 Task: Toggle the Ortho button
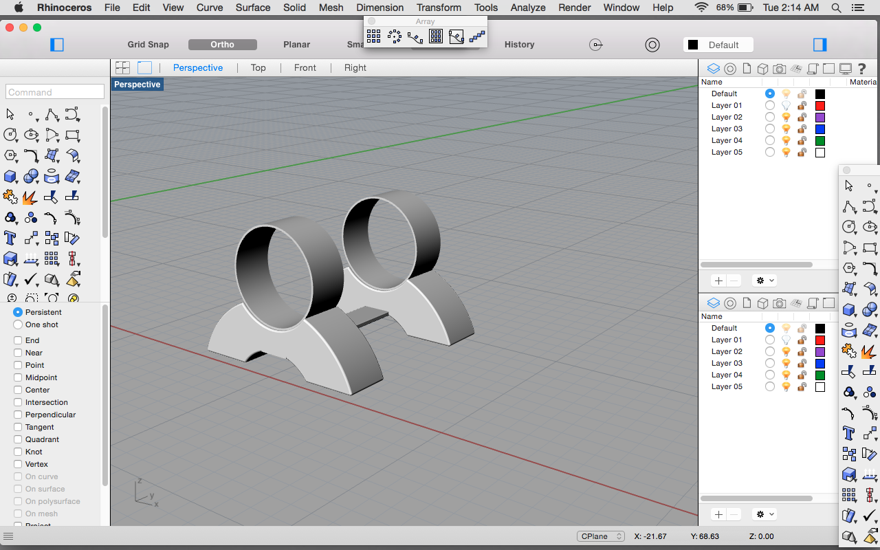point(223,45)
